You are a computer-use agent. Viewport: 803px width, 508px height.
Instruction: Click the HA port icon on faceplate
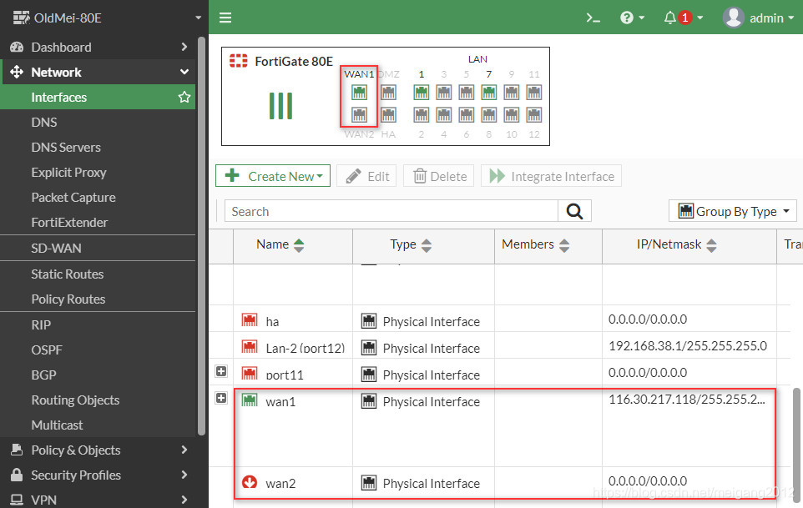(389, 115)
